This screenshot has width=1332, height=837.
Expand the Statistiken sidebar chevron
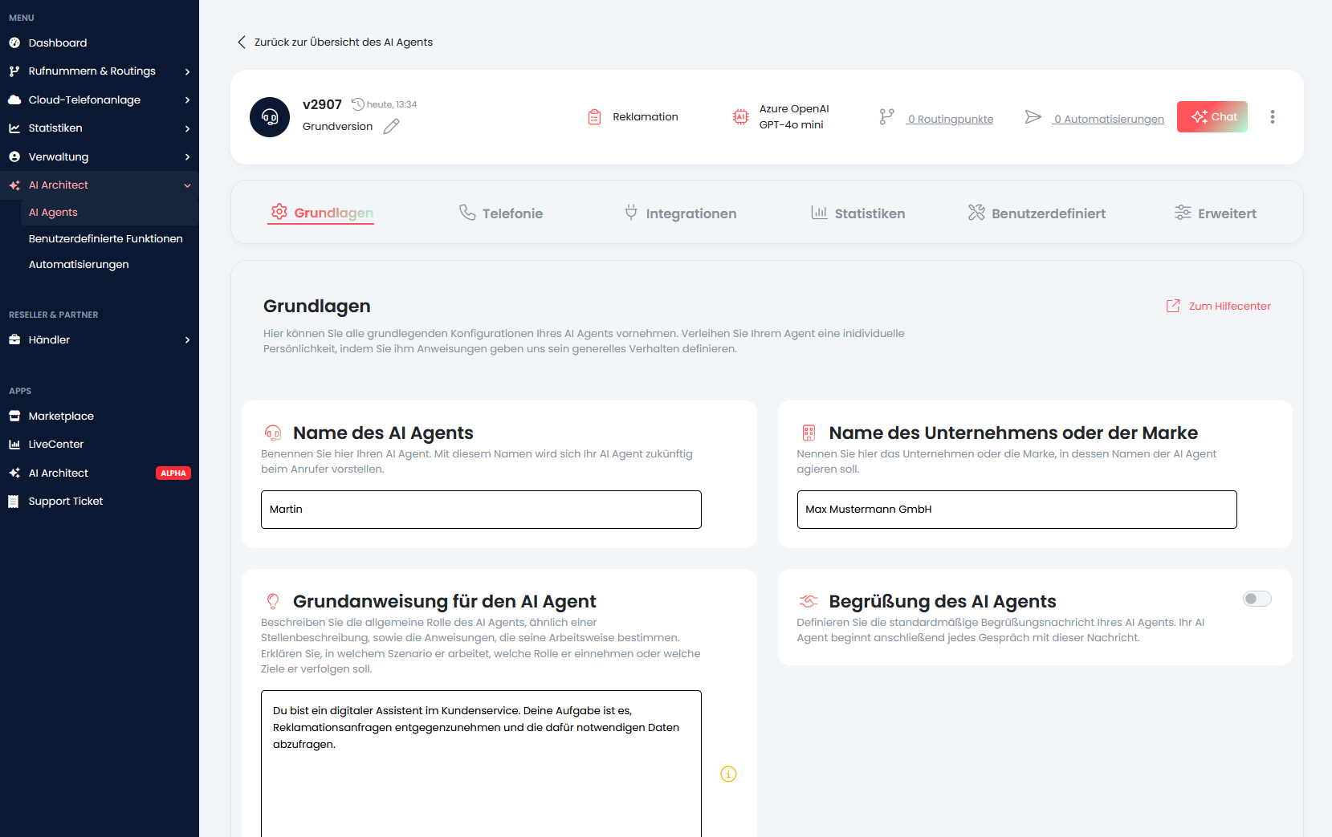[187, 128]
